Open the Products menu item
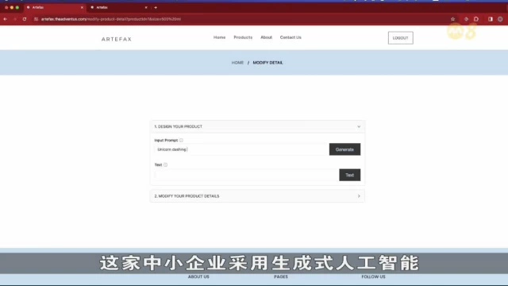This screenshot has height=286, width=508. (243, 37)
